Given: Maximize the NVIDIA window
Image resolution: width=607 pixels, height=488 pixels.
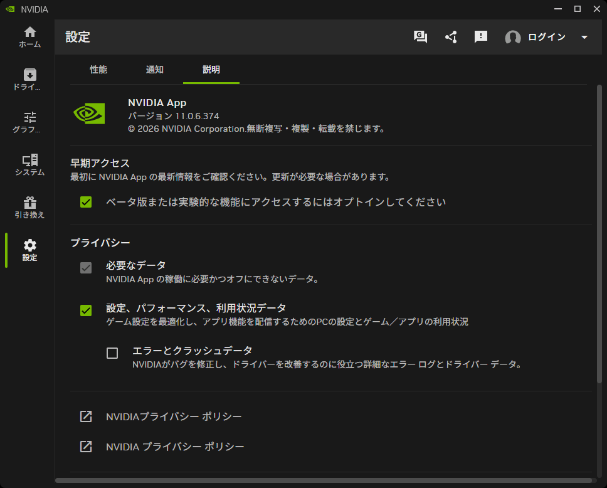Looking at the screenshot, I should pyautogui.click(x=577, y=9).
